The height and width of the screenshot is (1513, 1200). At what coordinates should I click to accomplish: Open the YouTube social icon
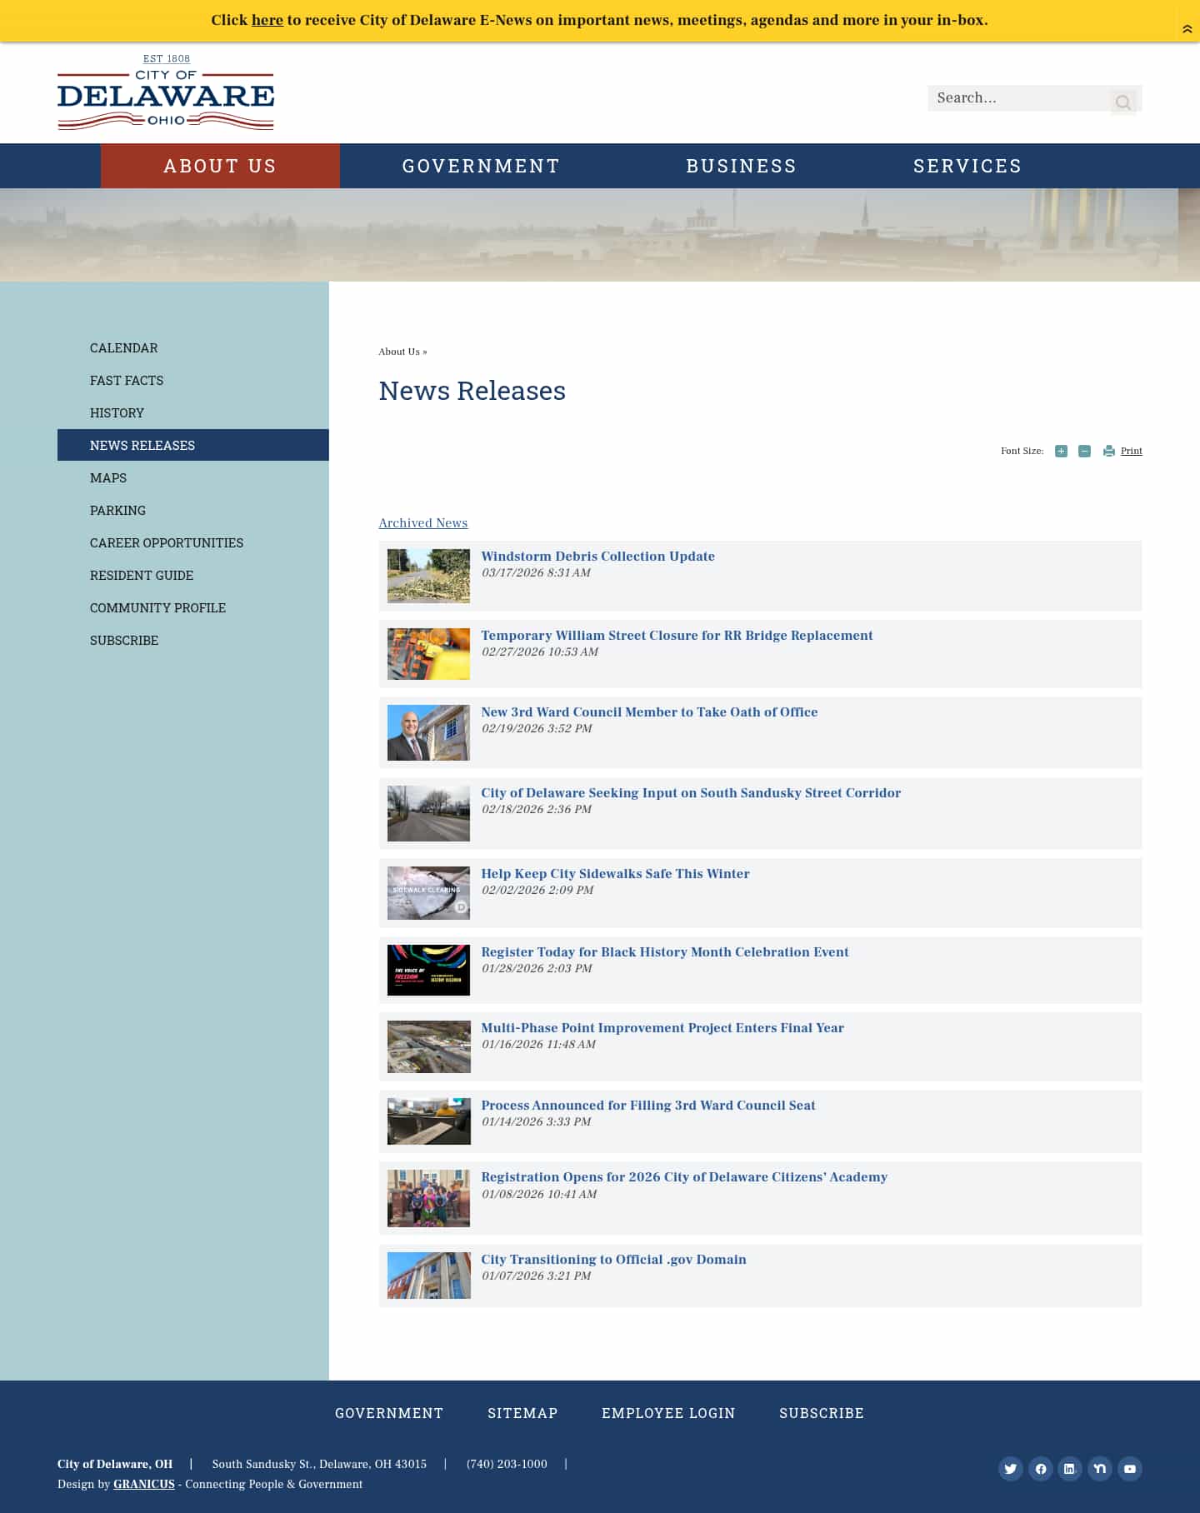(x=1129, y=1468)
